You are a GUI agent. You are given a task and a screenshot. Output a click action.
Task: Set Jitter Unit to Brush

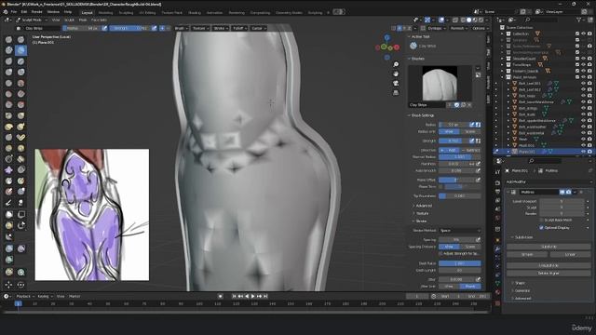(470, 287)
